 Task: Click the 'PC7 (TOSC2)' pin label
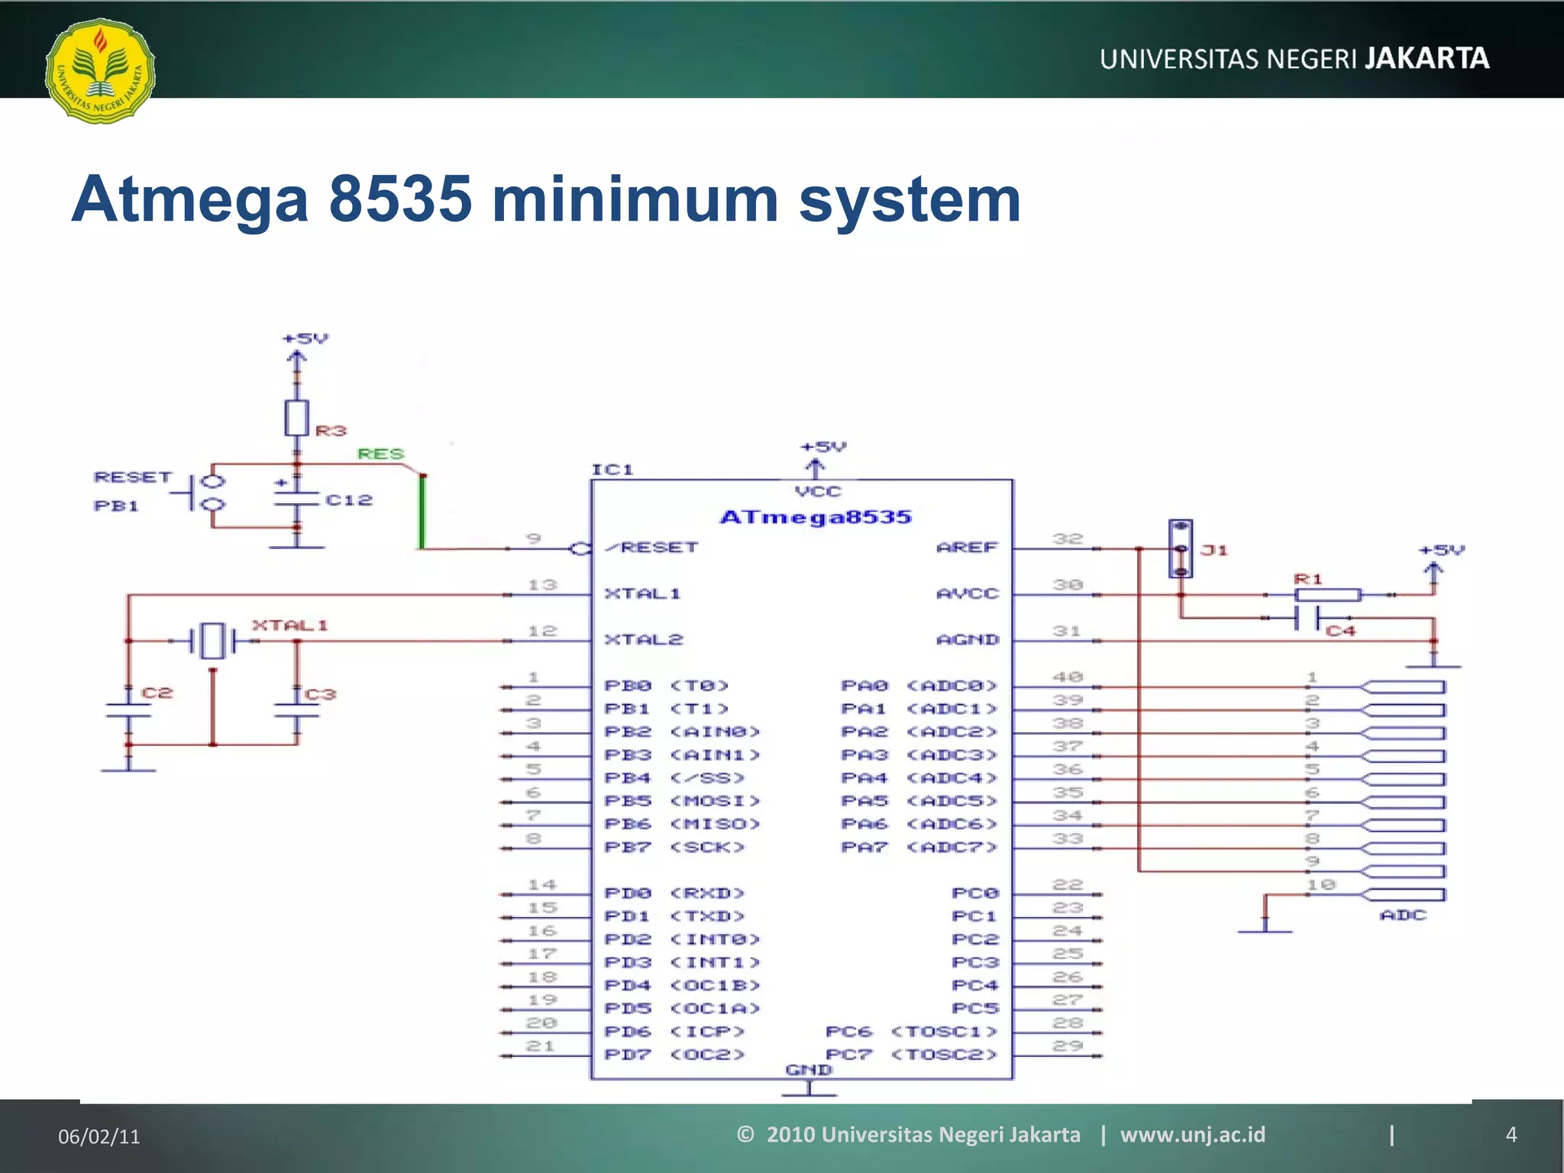[912, 1055]
